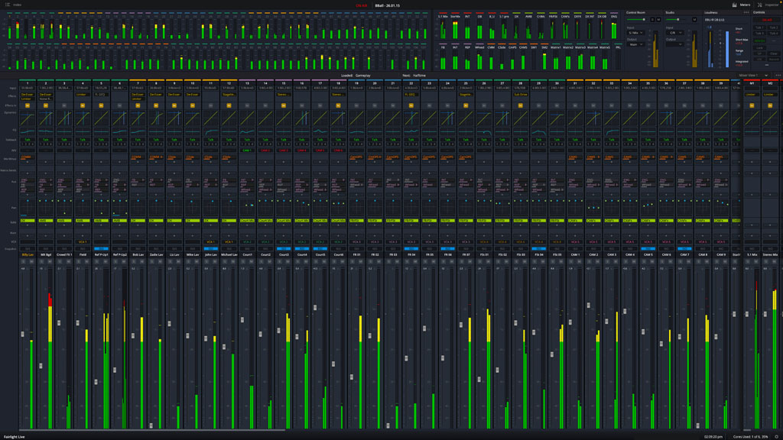Select the Zadie Lav channel name
The width and height of the screenshot is (783, 440).
pyautogui.click(x=156, y=254)
